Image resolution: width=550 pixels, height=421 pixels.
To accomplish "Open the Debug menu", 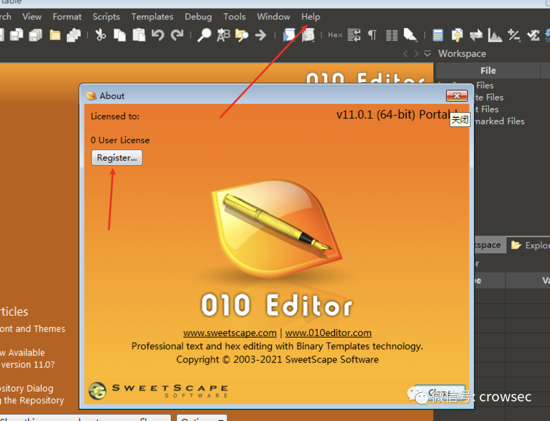I will coord(198,16).
